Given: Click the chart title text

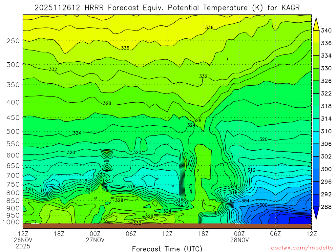Looking at the screenshot, I should pos(167,8).
